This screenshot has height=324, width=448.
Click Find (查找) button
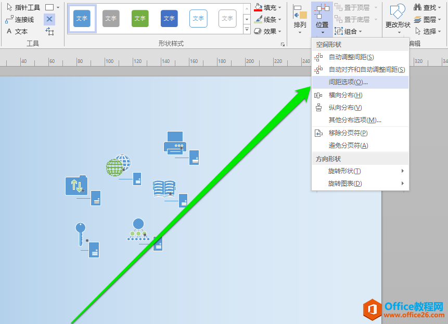[x=425, y=7]
